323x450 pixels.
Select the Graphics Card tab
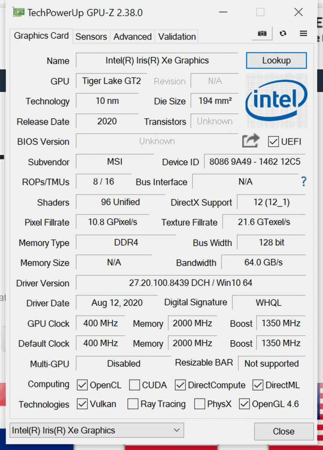pos(41,36)
